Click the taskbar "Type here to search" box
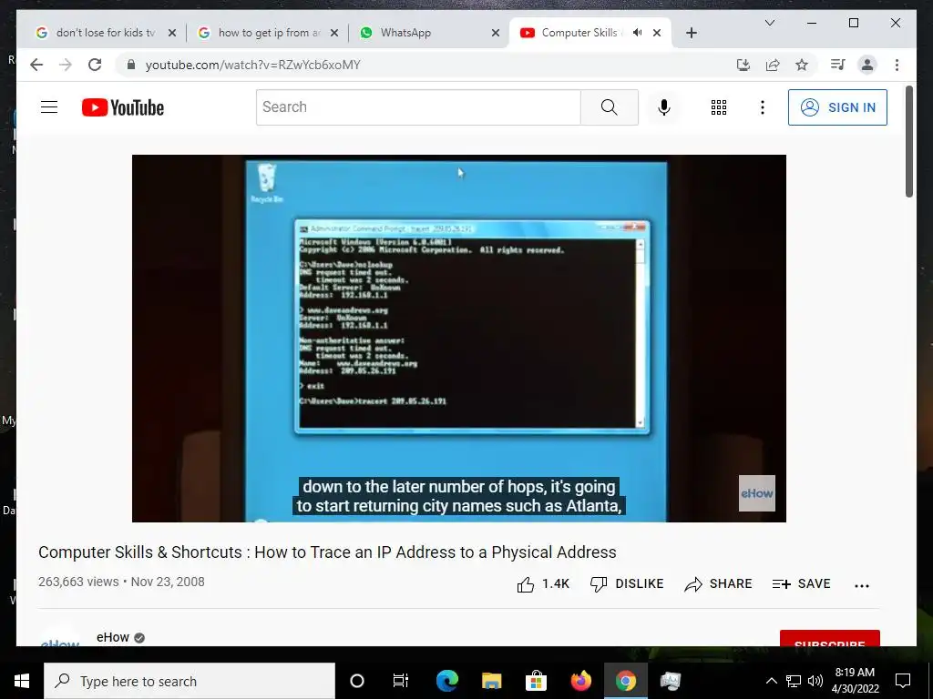The width and height of the screenshot is (933, 699). 190,681
